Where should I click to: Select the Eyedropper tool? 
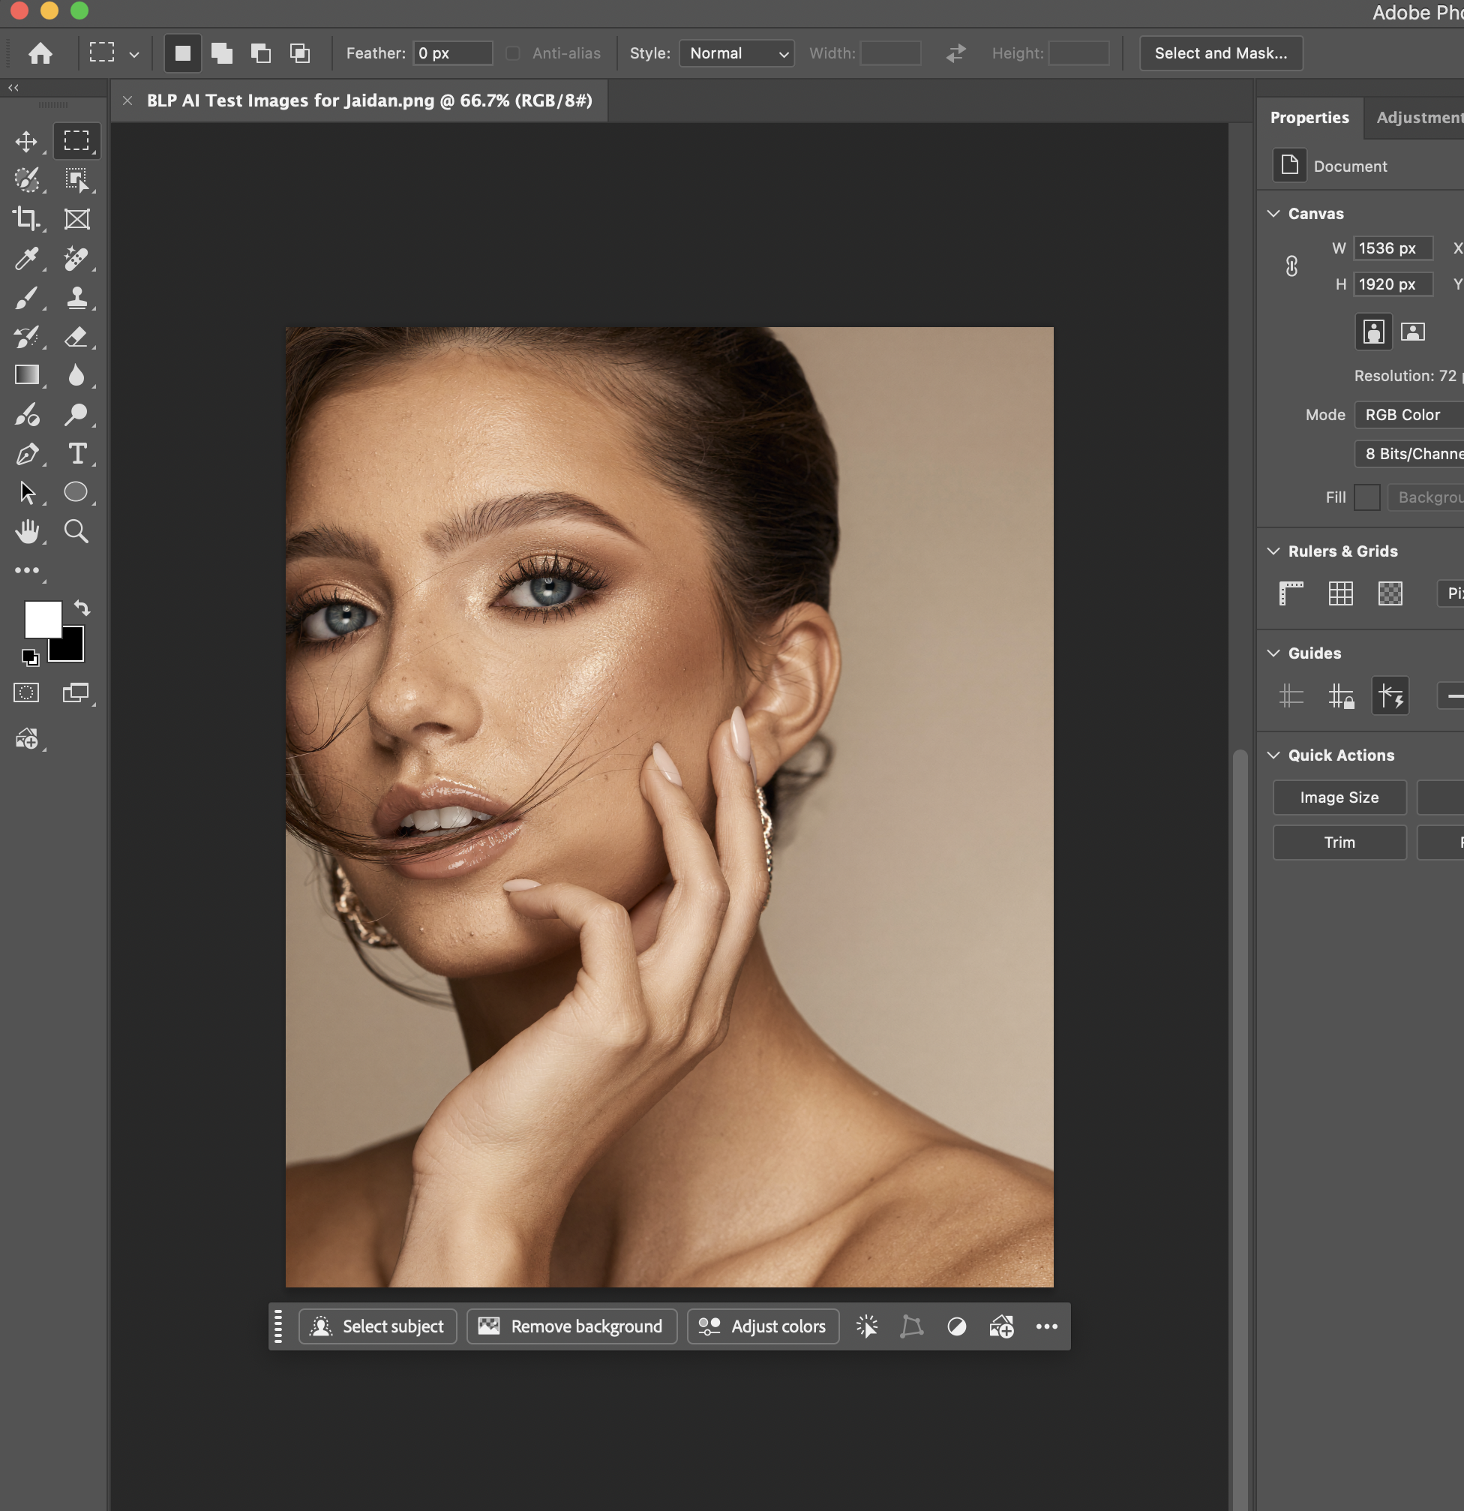click(26, 258)
